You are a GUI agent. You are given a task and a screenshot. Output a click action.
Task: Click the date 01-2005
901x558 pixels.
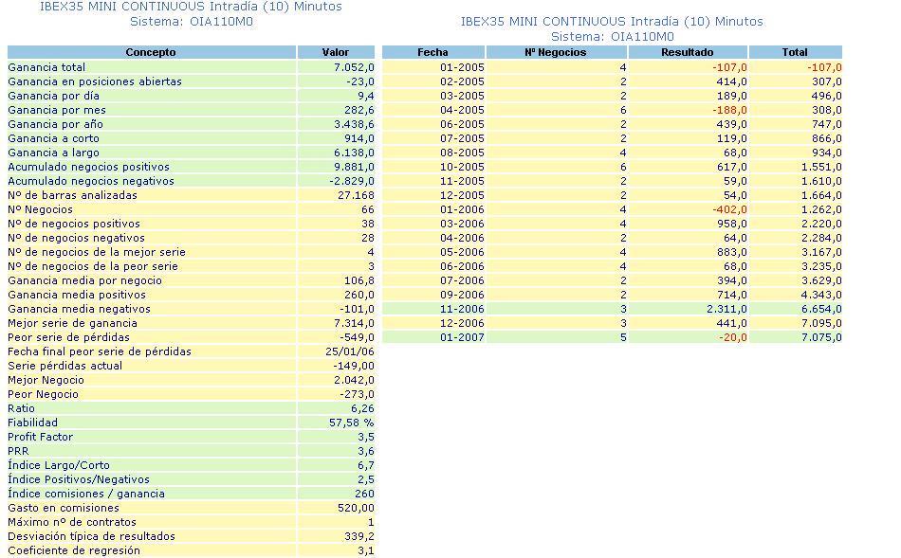462,67
